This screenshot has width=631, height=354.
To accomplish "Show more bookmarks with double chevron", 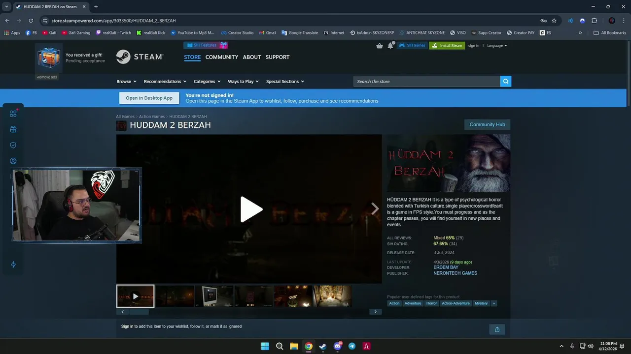I will click(x=580, y=33).
